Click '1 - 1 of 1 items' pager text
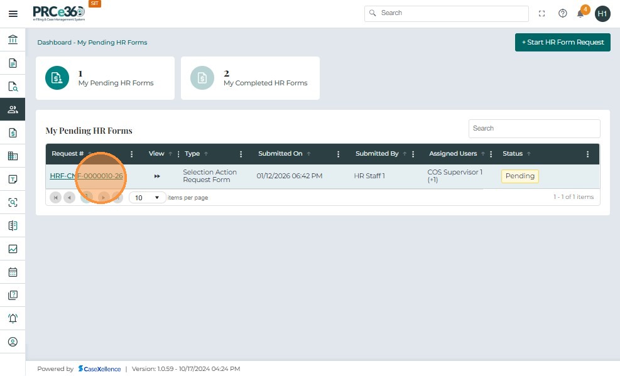 pos(574,197)
